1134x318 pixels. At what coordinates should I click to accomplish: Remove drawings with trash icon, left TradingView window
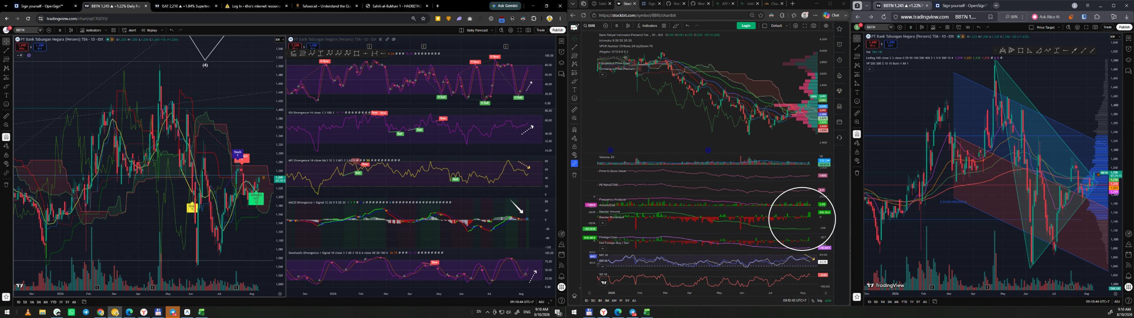(6, 185)
